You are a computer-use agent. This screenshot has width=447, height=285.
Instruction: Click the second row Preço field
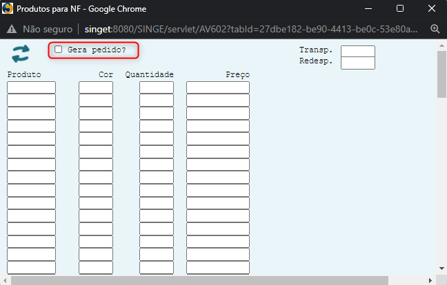tap(217, 101)
